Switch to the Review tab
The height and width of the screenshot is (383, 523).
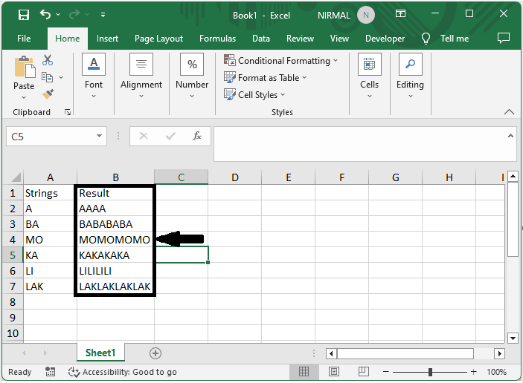coord(300,39)
